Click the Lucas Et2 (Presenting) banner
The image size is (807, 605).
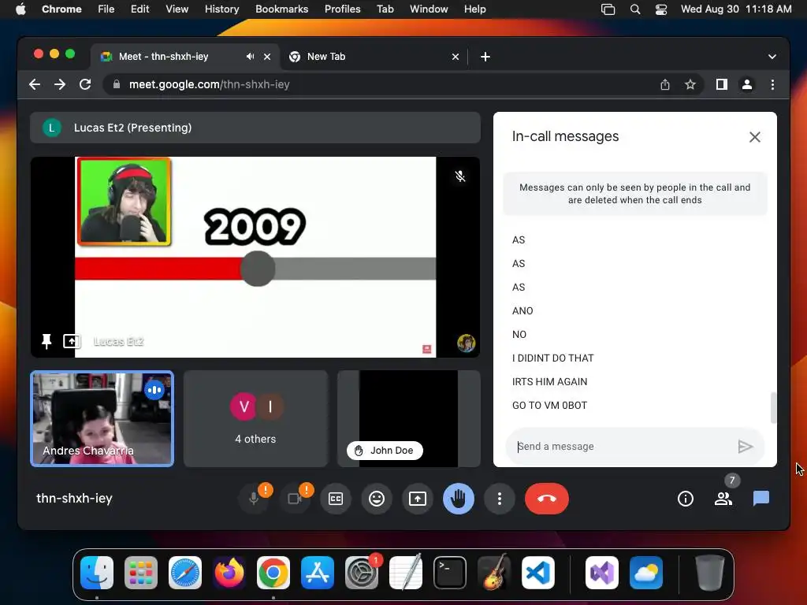point(255,128)
